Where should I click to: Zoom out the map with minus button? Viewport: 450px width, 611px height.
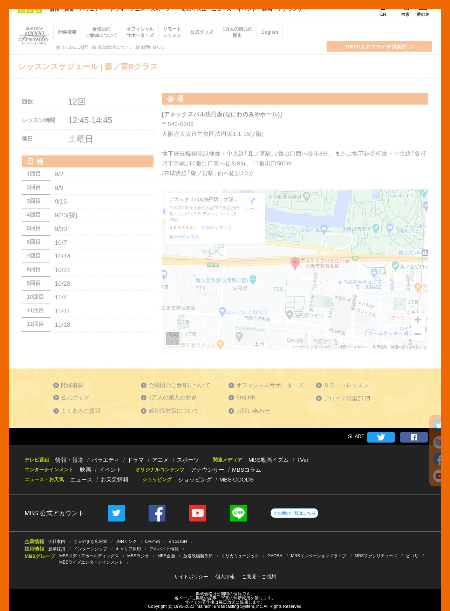tap(418, 334)
